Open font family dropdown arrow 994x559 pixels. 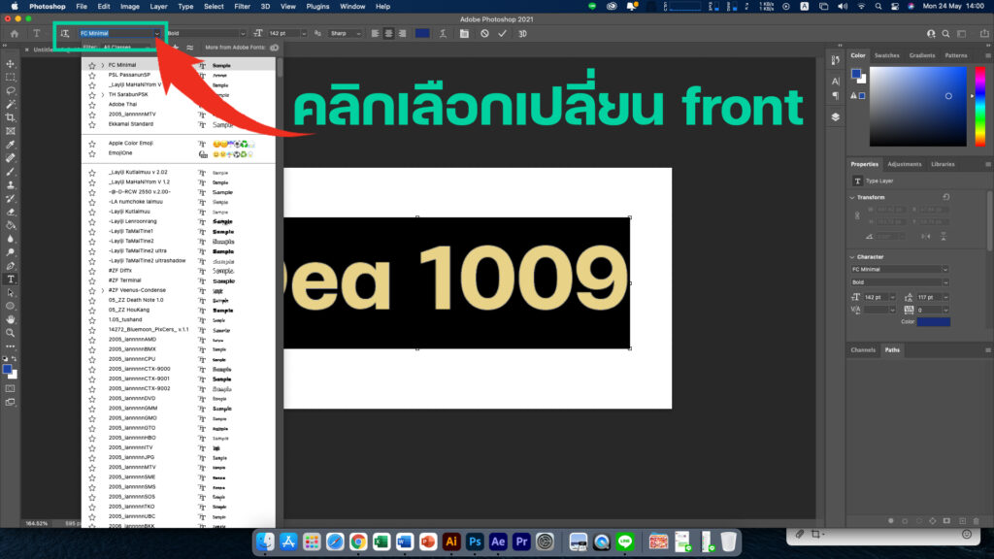(x=156, y=34)
